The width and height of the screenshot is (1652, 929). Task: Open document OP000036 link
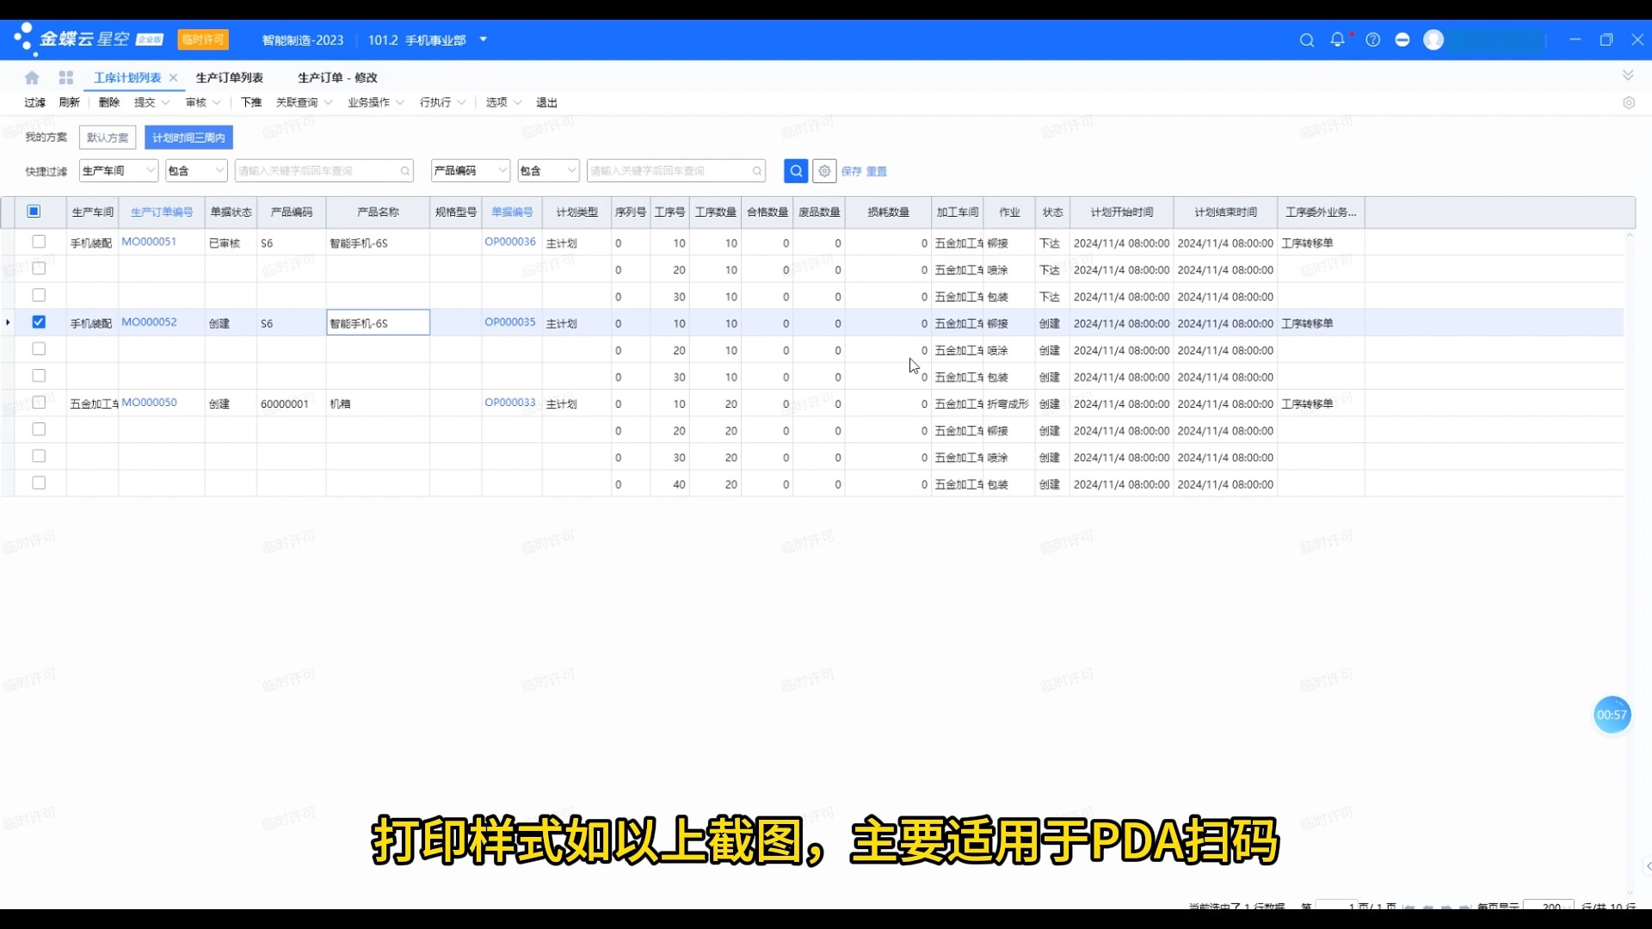pyautogui.click(x=510, y=242)
